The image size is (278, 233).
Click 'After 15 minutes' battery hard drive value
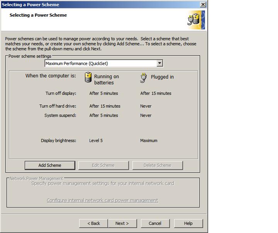pyautogui.click(x=105, y=106)
